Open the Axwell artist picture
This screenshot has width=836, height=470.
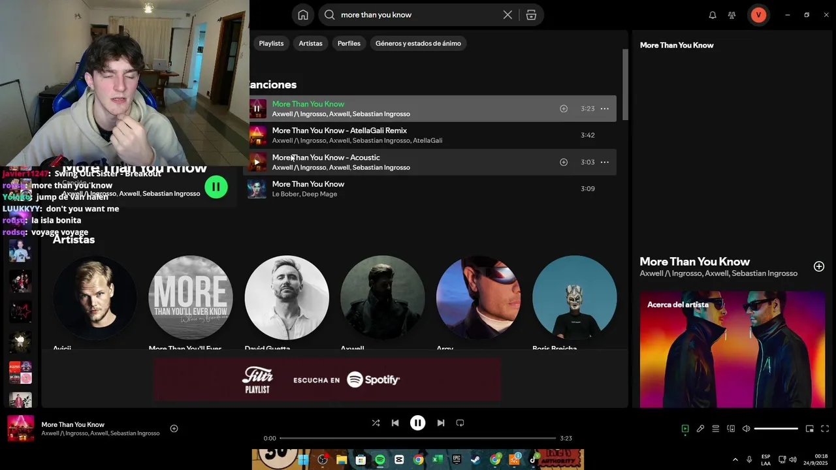click(383, 298)
